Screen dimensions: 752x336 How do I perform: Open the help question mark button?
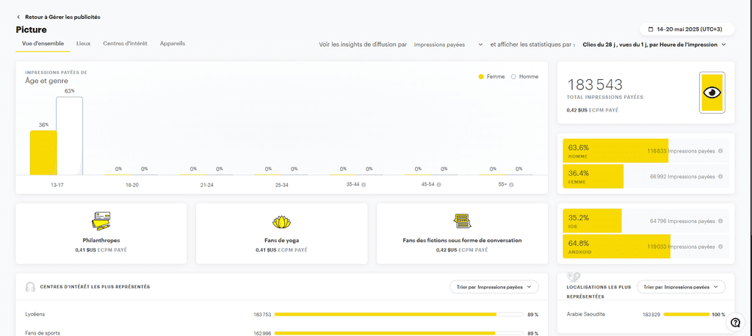coord(735,322)
